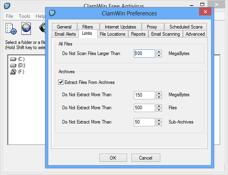Click the globe update icon in main toolbar
228x175 pixels.
point(26,29)
